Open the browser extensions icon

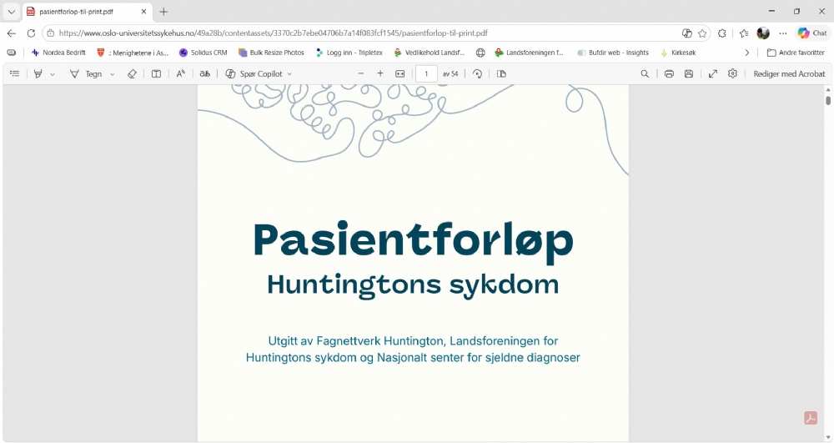(721, 33)
